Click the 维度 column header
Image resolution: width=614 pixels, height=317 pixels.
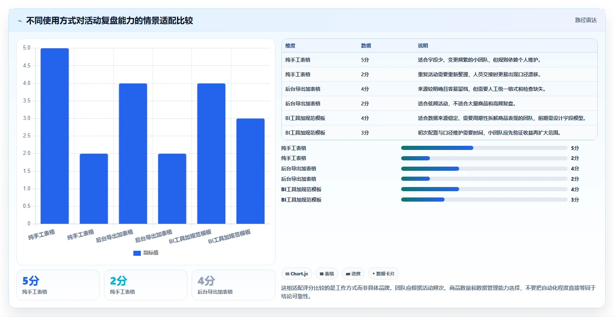point(291,46)
